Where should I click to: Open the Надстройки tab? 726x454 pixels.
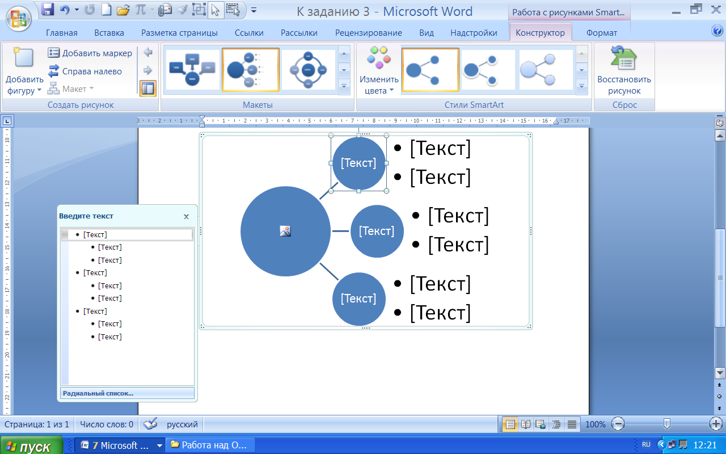tap(474, 33)
